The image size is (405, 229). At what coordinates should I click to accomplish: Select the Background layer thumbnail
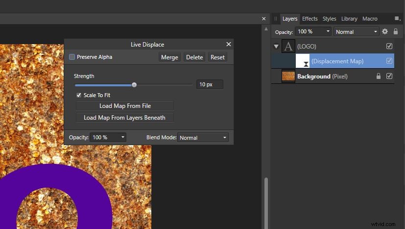[288, 76]
